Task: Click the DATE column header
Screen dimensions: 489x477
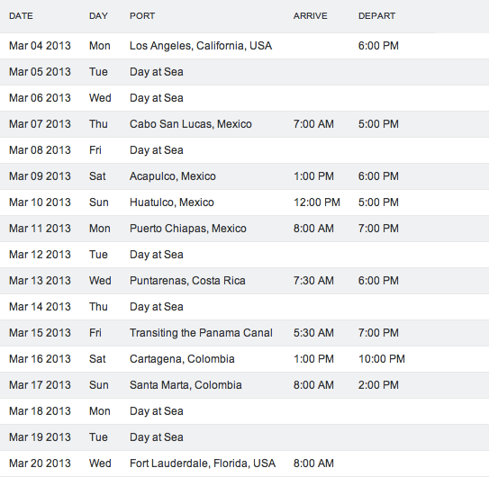Action: (x=21, y=16)
